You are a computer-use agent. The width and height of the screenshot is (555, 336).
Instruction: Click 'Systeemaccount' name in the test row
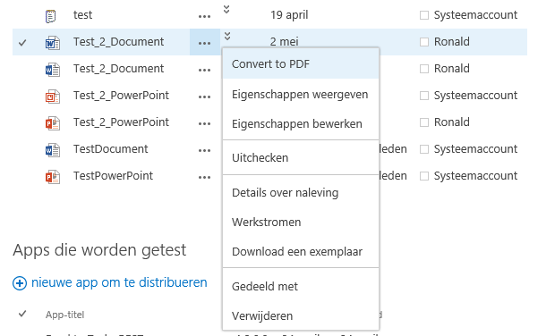tap(475, 15)
